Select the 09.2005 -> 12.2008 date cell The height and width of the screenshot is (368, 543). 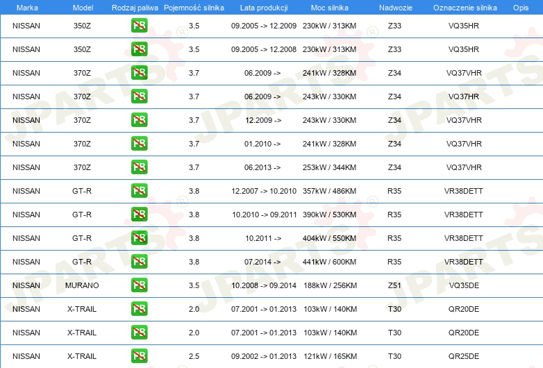point(264,49)
